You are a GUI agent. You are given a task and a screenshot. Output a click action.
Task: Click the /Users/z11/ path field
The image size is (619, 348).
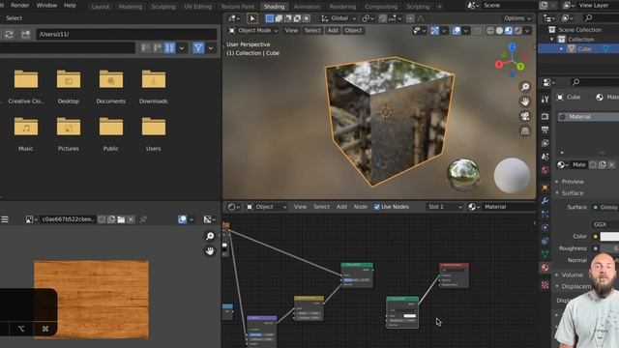point(127,35)
